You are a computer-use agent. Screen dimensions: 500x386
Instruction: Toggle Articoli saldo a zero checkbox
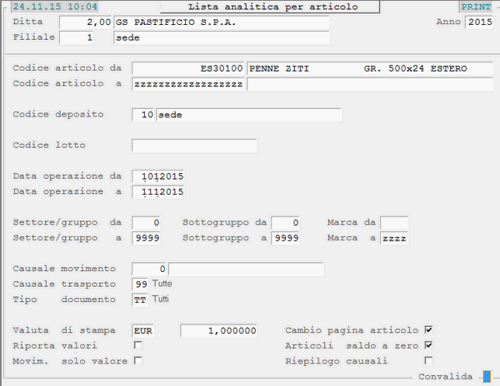click(429, 345)
